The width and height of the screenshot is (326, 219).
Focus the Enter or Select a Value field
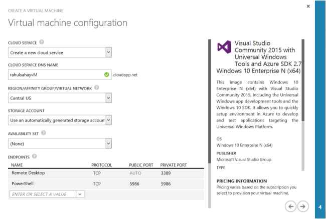click(x=43, y=194)
